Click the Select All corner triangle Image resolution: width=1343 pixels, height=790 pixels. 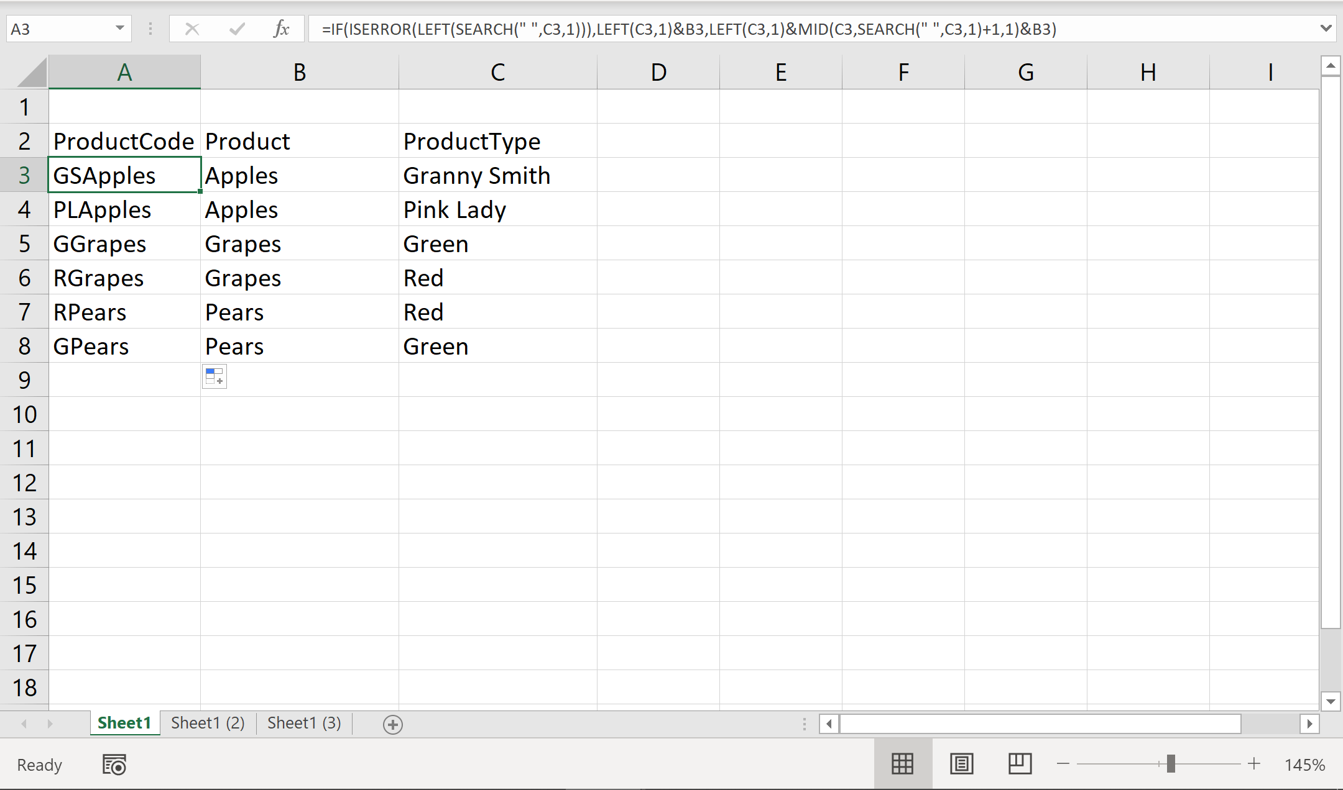click(x=32, y=73)
